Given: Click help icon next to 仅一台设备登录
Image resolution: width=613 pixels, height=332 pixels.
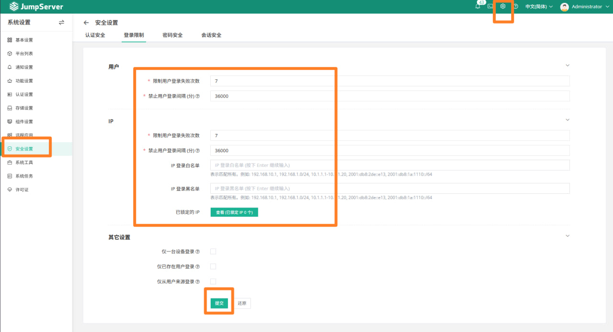Looking at the screenshot, I should pyautogui.click(x=198, y=252).
